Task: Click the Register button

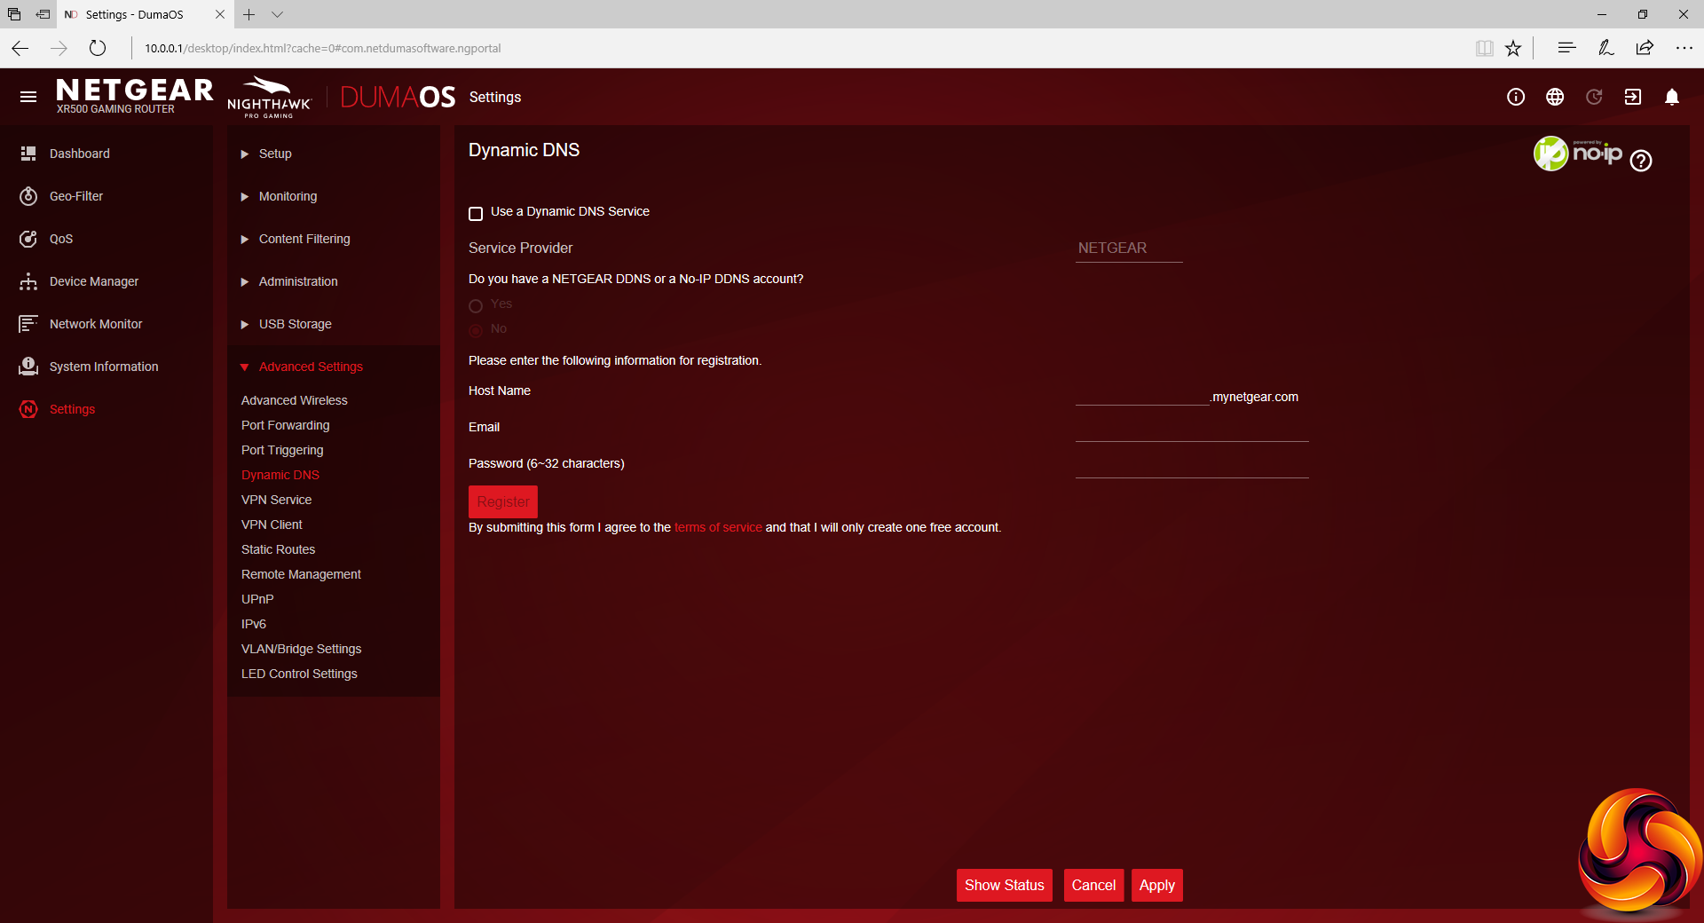Action: [x=503, y=501]
